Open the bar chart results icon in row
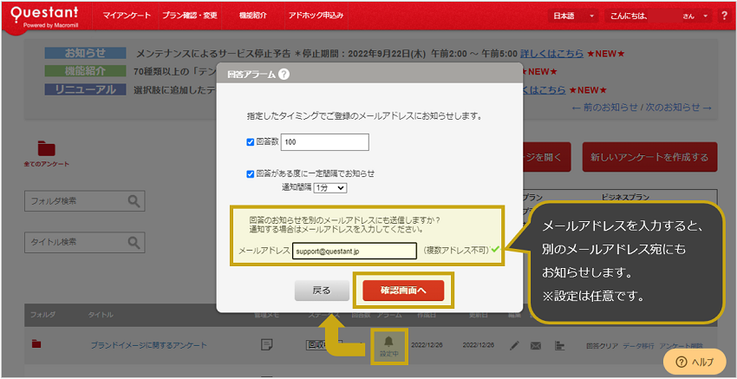This screenshot has width=737, height=379. pyautogui.click(x=559, y=346)
